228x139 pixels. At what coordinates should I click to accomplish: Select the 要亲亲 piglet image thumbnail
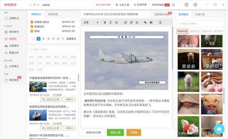tap(188, 59)
